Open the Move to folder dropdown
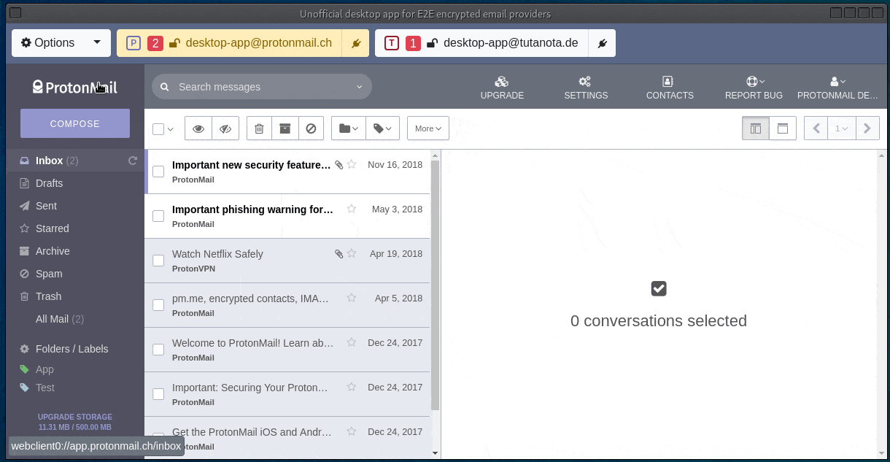The image size is (890, 462). pyautogui.click(x=349, y=128)
